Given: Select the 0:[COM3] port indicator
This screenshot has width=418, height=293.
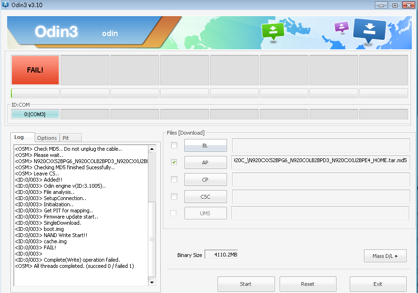Looking at the screenshot, I should [35, 114].
